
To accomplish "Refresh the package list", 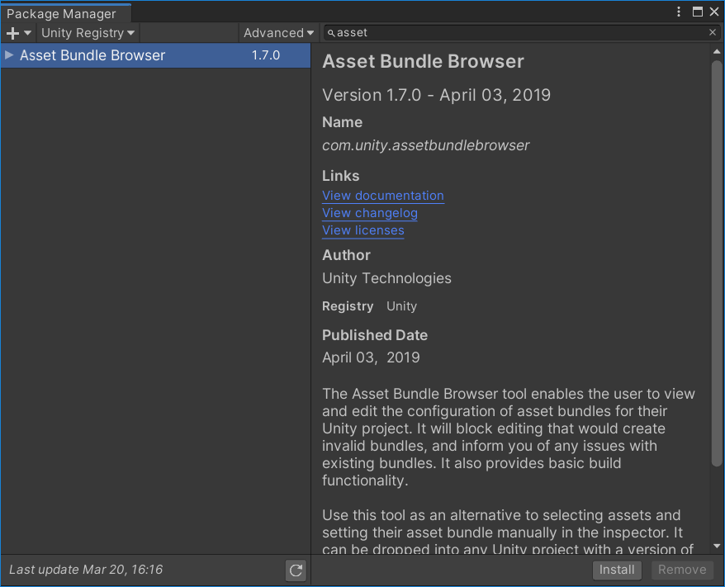I will [x=296, y=570].
